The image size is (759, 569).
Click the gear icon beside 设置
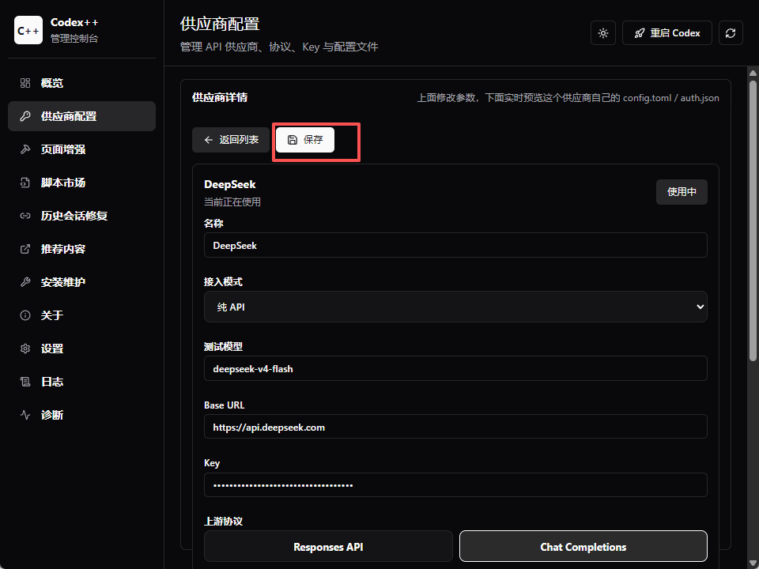pyautogui.click(x=25, y=349)
